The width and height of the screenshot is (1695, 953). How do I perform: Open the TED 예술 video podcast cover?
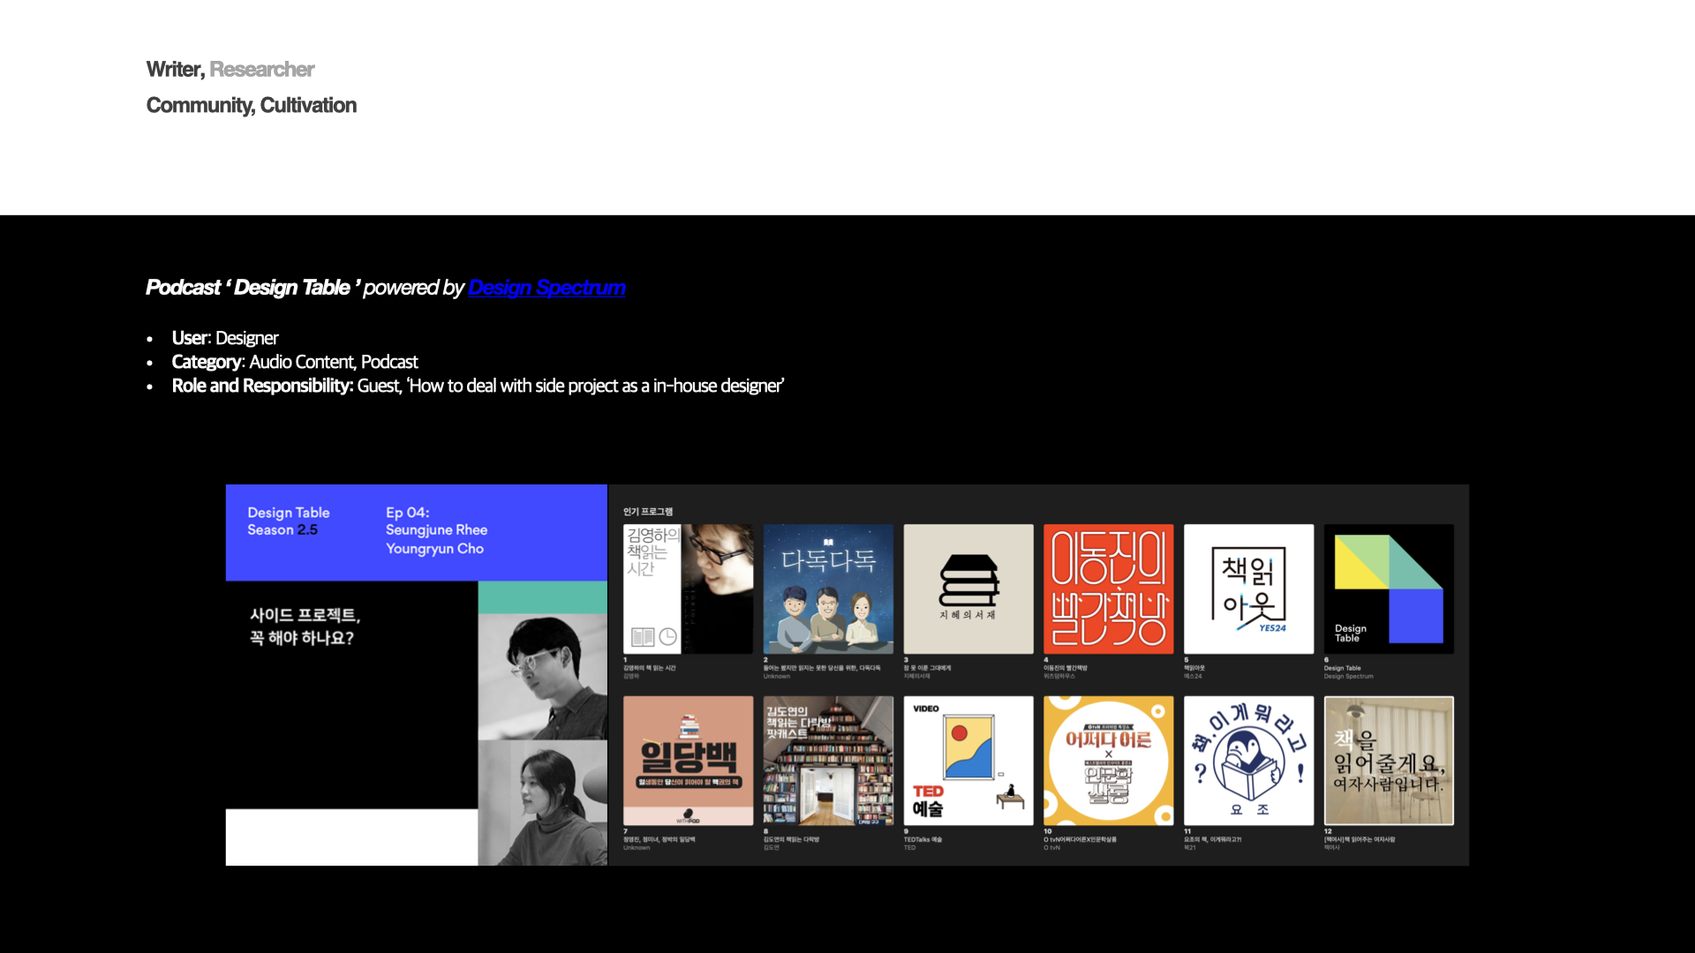click(x=968, y=761)
